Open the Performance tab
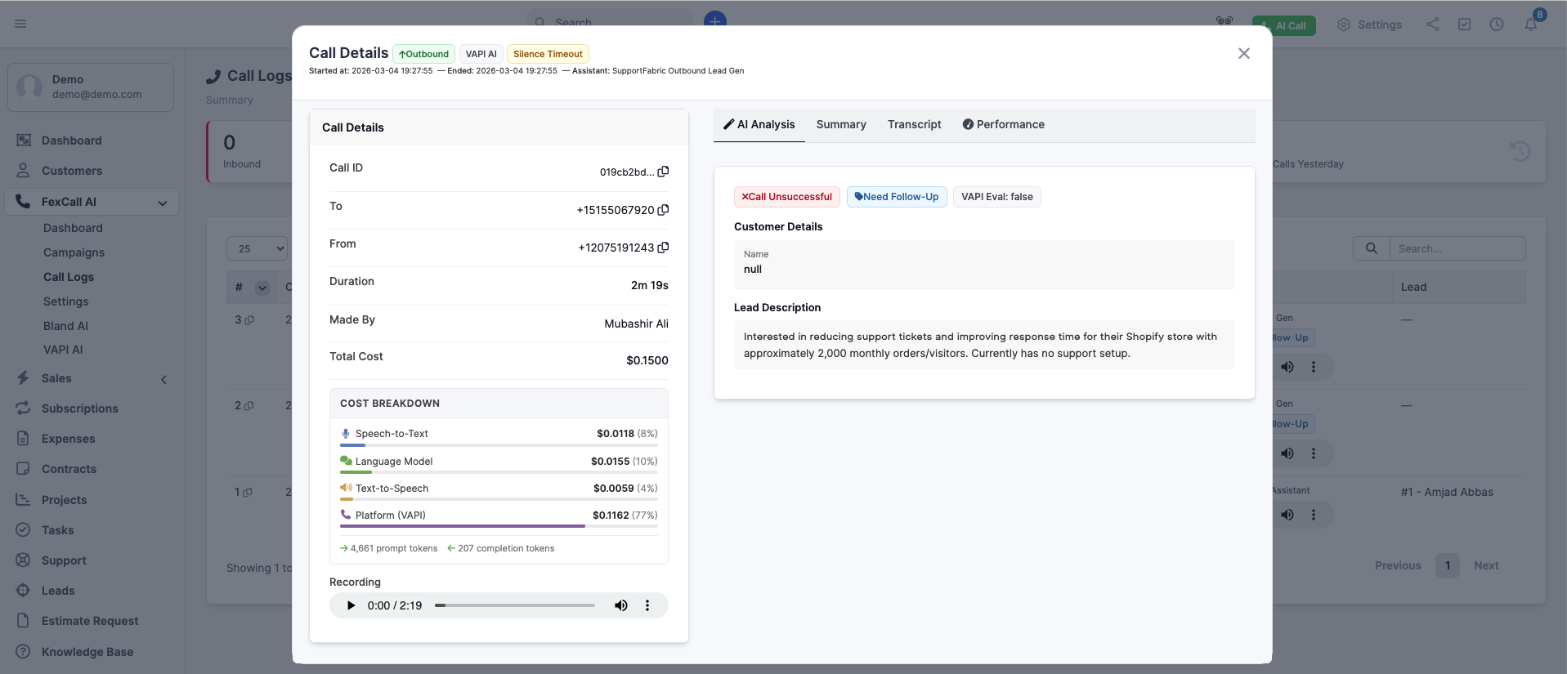This screenshot has width=1567, height=674. (x=1004, y=124)
